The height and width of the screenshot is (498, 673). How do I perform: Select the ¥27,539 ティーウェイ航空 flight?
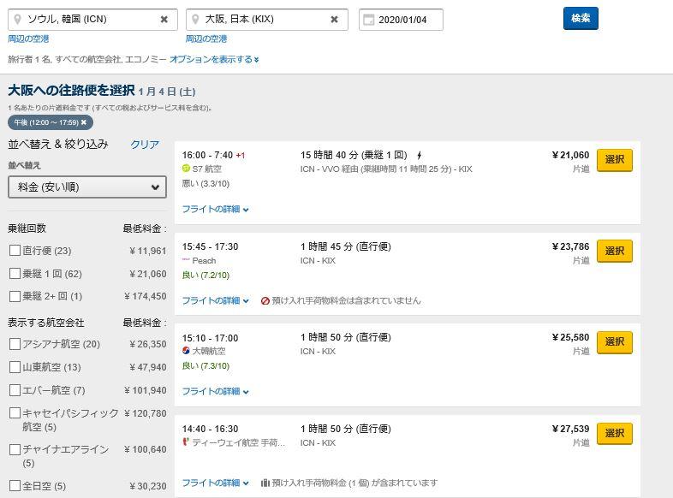[x=615, y=434]
